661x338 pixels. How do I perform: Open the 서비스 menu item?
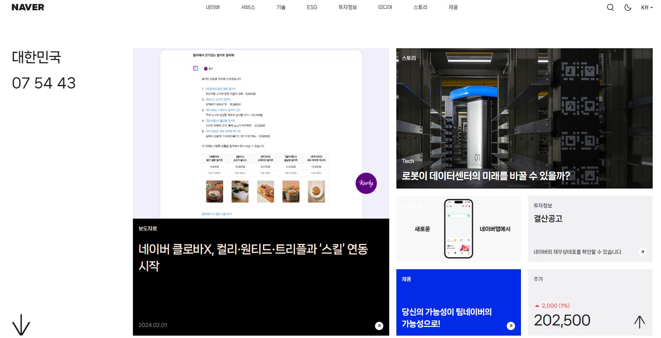248,7
